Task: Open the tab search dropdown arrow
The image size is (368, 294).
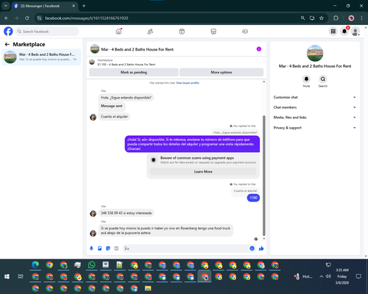Action: pos(5,6)
